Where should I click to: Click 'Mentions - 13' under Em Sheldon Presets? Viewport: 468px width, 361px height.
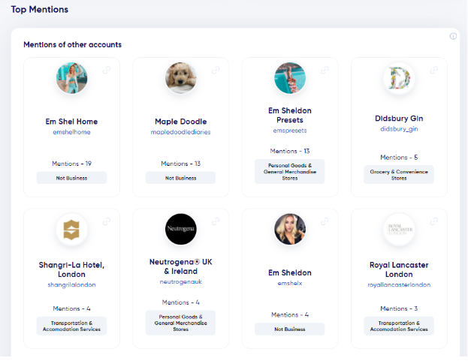pos(290,151)
